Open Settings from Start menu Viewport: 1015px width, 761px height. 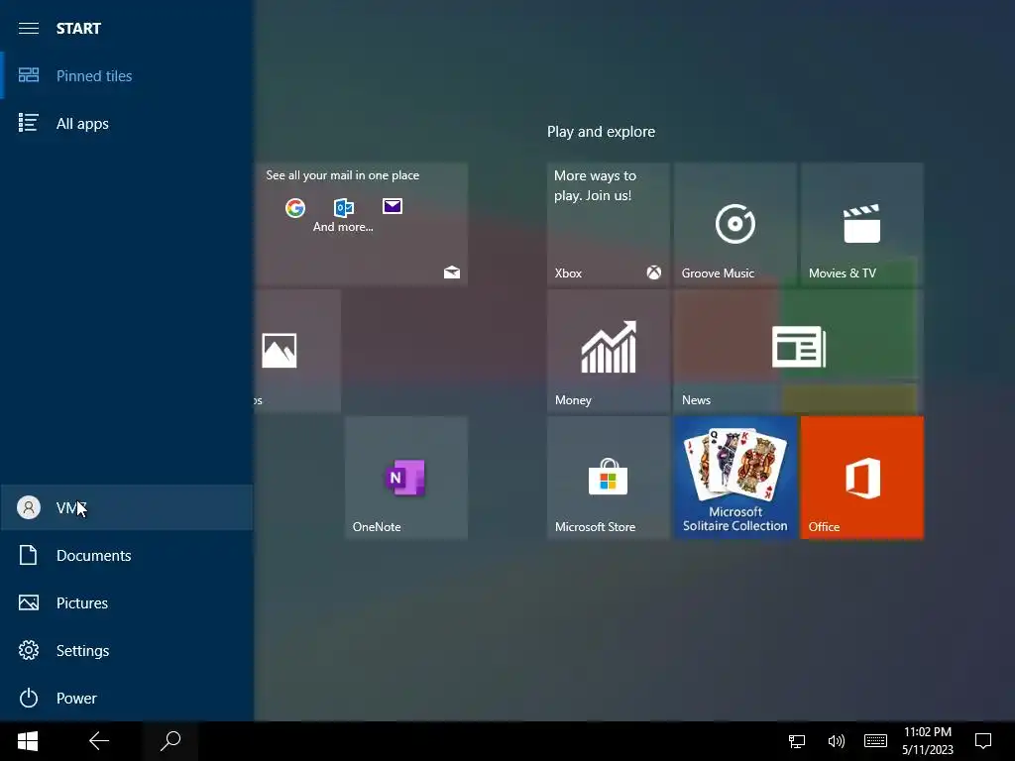point(127,650)
